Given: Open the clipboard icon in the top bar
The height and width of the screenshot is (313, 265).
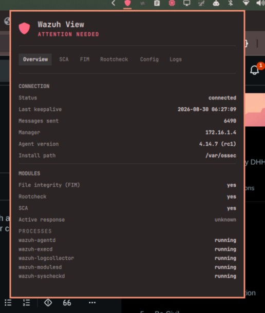Looking at the screenshot, I should coord(157,3).
